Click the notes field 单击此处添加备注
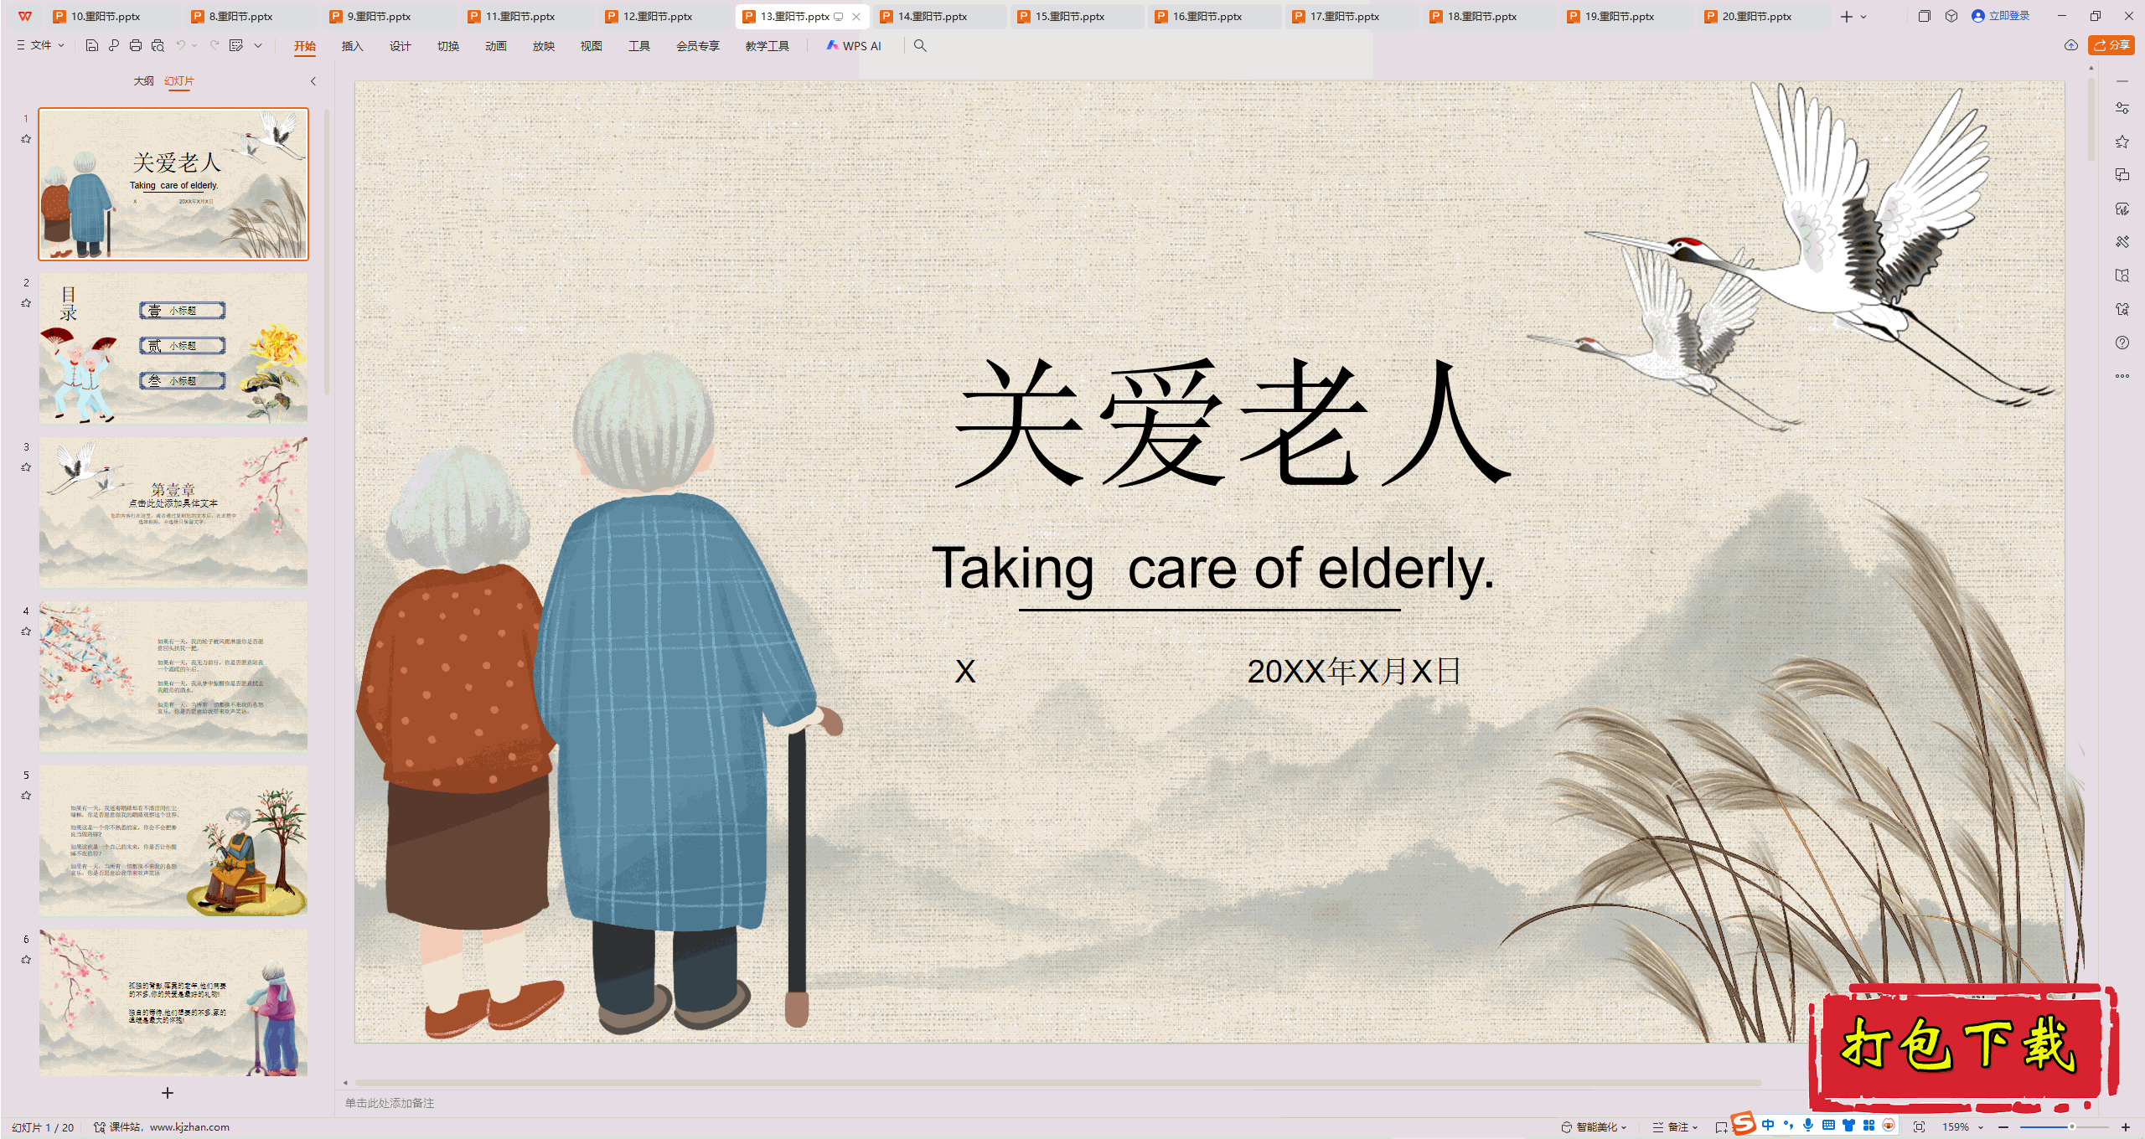This screenshot has height=1139, width=2145. 390,1103
